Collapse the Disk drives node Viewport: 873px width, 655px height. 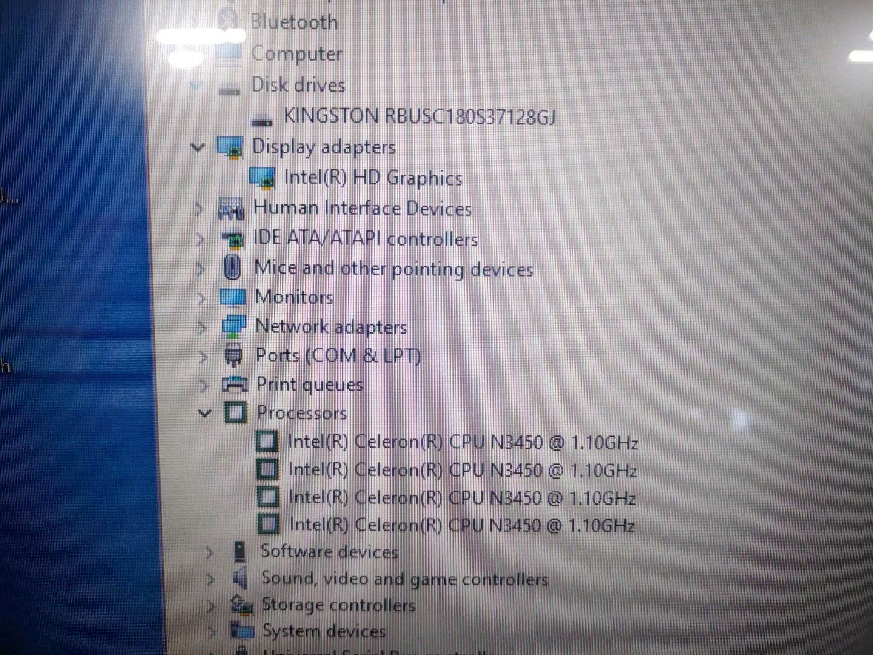coord(196,85)
